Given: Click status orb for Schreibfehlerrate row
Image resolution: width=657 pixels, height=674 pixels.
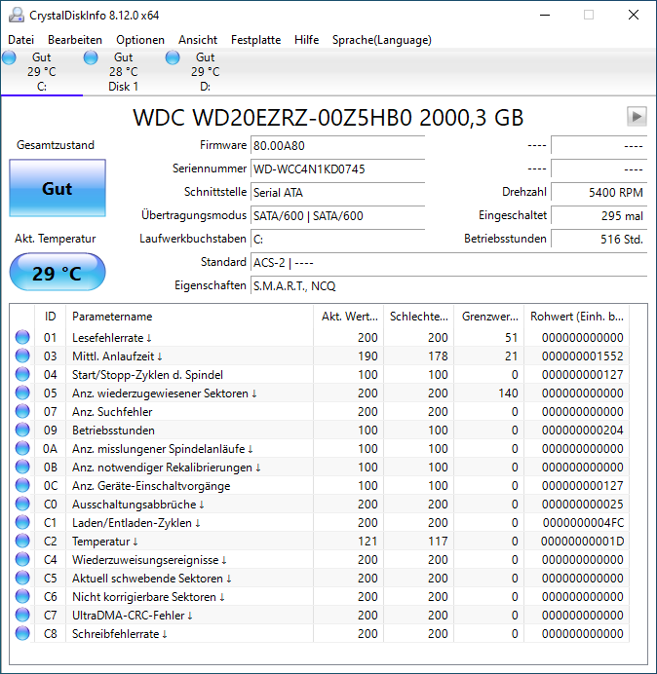Looking at the screenshot, I should (22, 633).
